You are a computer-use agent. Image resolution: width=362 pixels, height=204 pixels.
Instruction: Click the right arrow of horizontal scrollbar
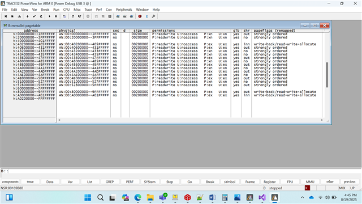pos(322,120)
